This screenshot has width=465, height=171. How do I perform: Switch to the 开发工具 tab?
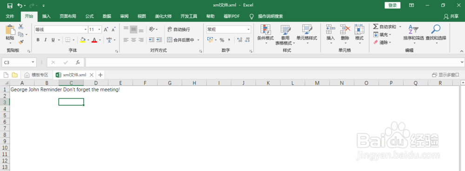pyautogui.click(x=189, y=16)
